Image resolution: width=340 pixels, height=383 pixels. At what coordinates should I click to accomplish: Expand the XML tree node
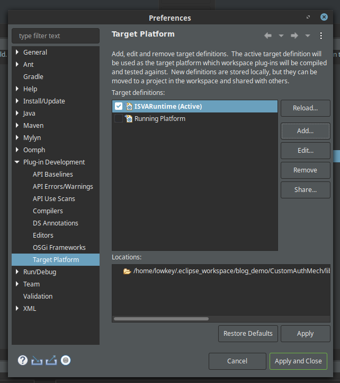point(17,309)
